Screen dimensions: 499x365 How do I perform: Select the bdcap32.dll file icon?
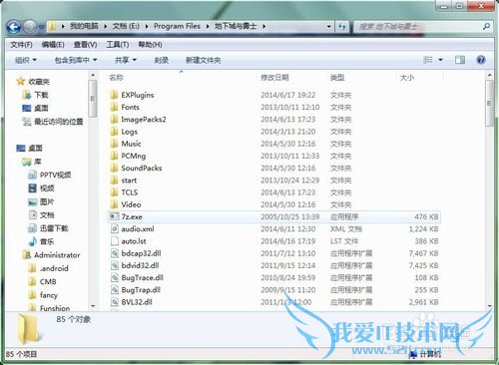[x=114, y=253]
